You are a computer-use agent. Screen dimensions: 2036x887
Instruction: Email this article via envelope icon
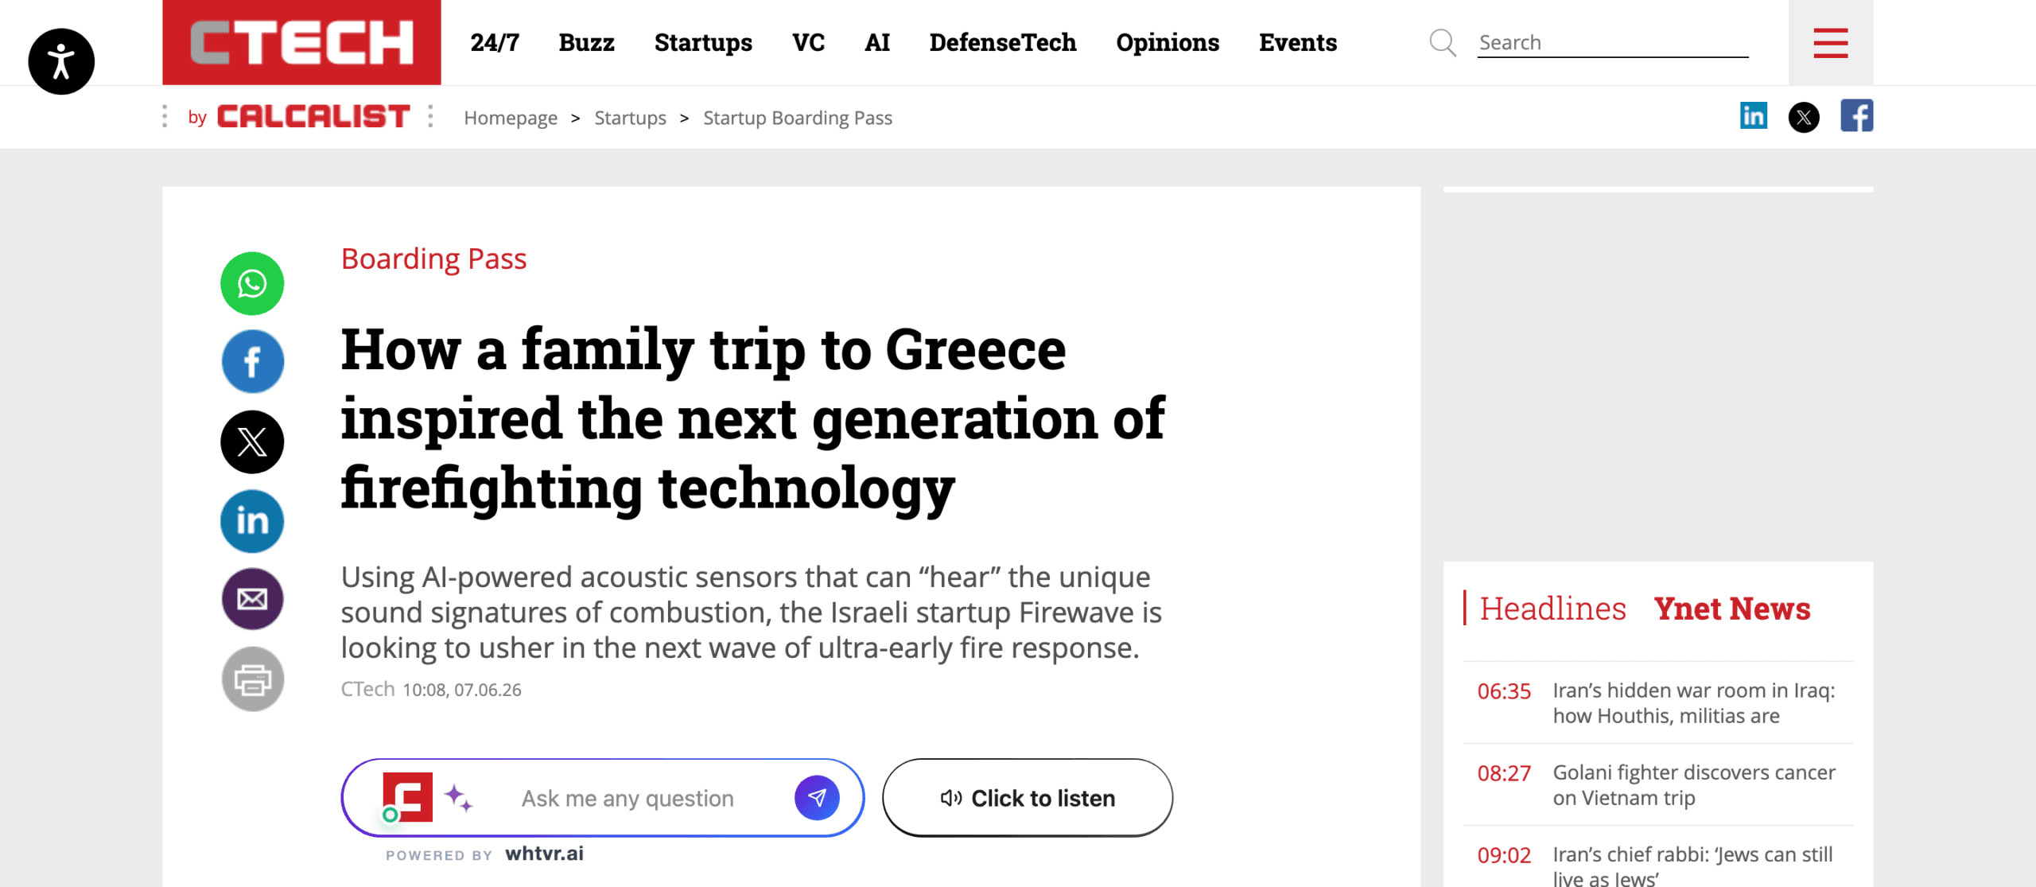click(252, 599)
